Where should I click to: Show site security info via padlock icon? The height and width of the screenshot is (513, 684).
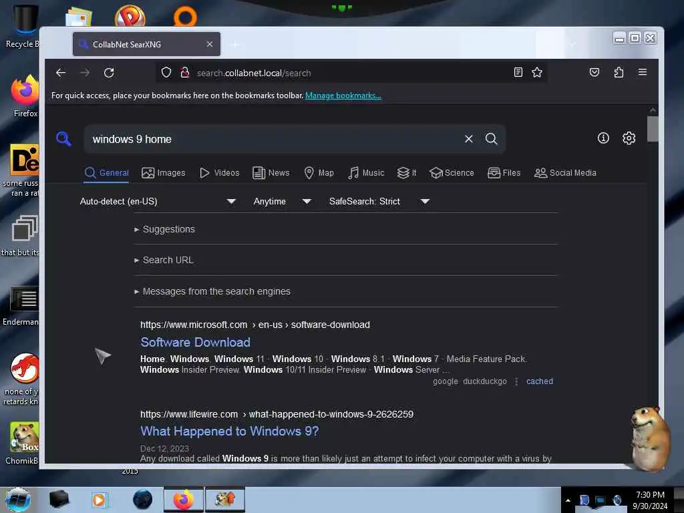(185, 72)
